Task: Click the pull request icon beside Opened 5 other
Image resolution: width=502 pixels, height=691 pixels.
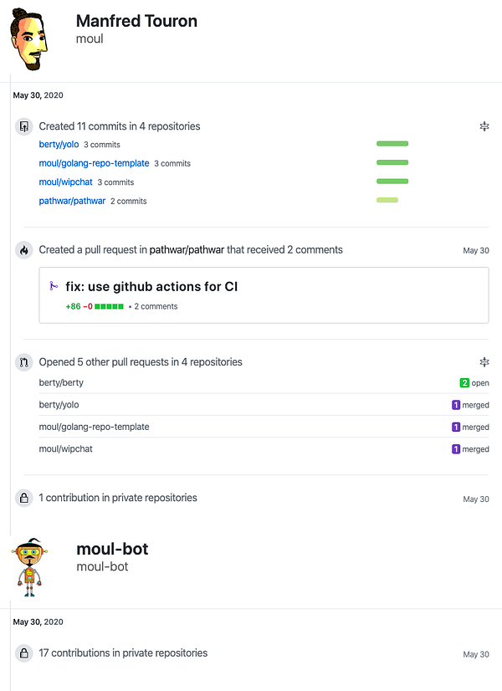Action: click(x=23, y=362)
